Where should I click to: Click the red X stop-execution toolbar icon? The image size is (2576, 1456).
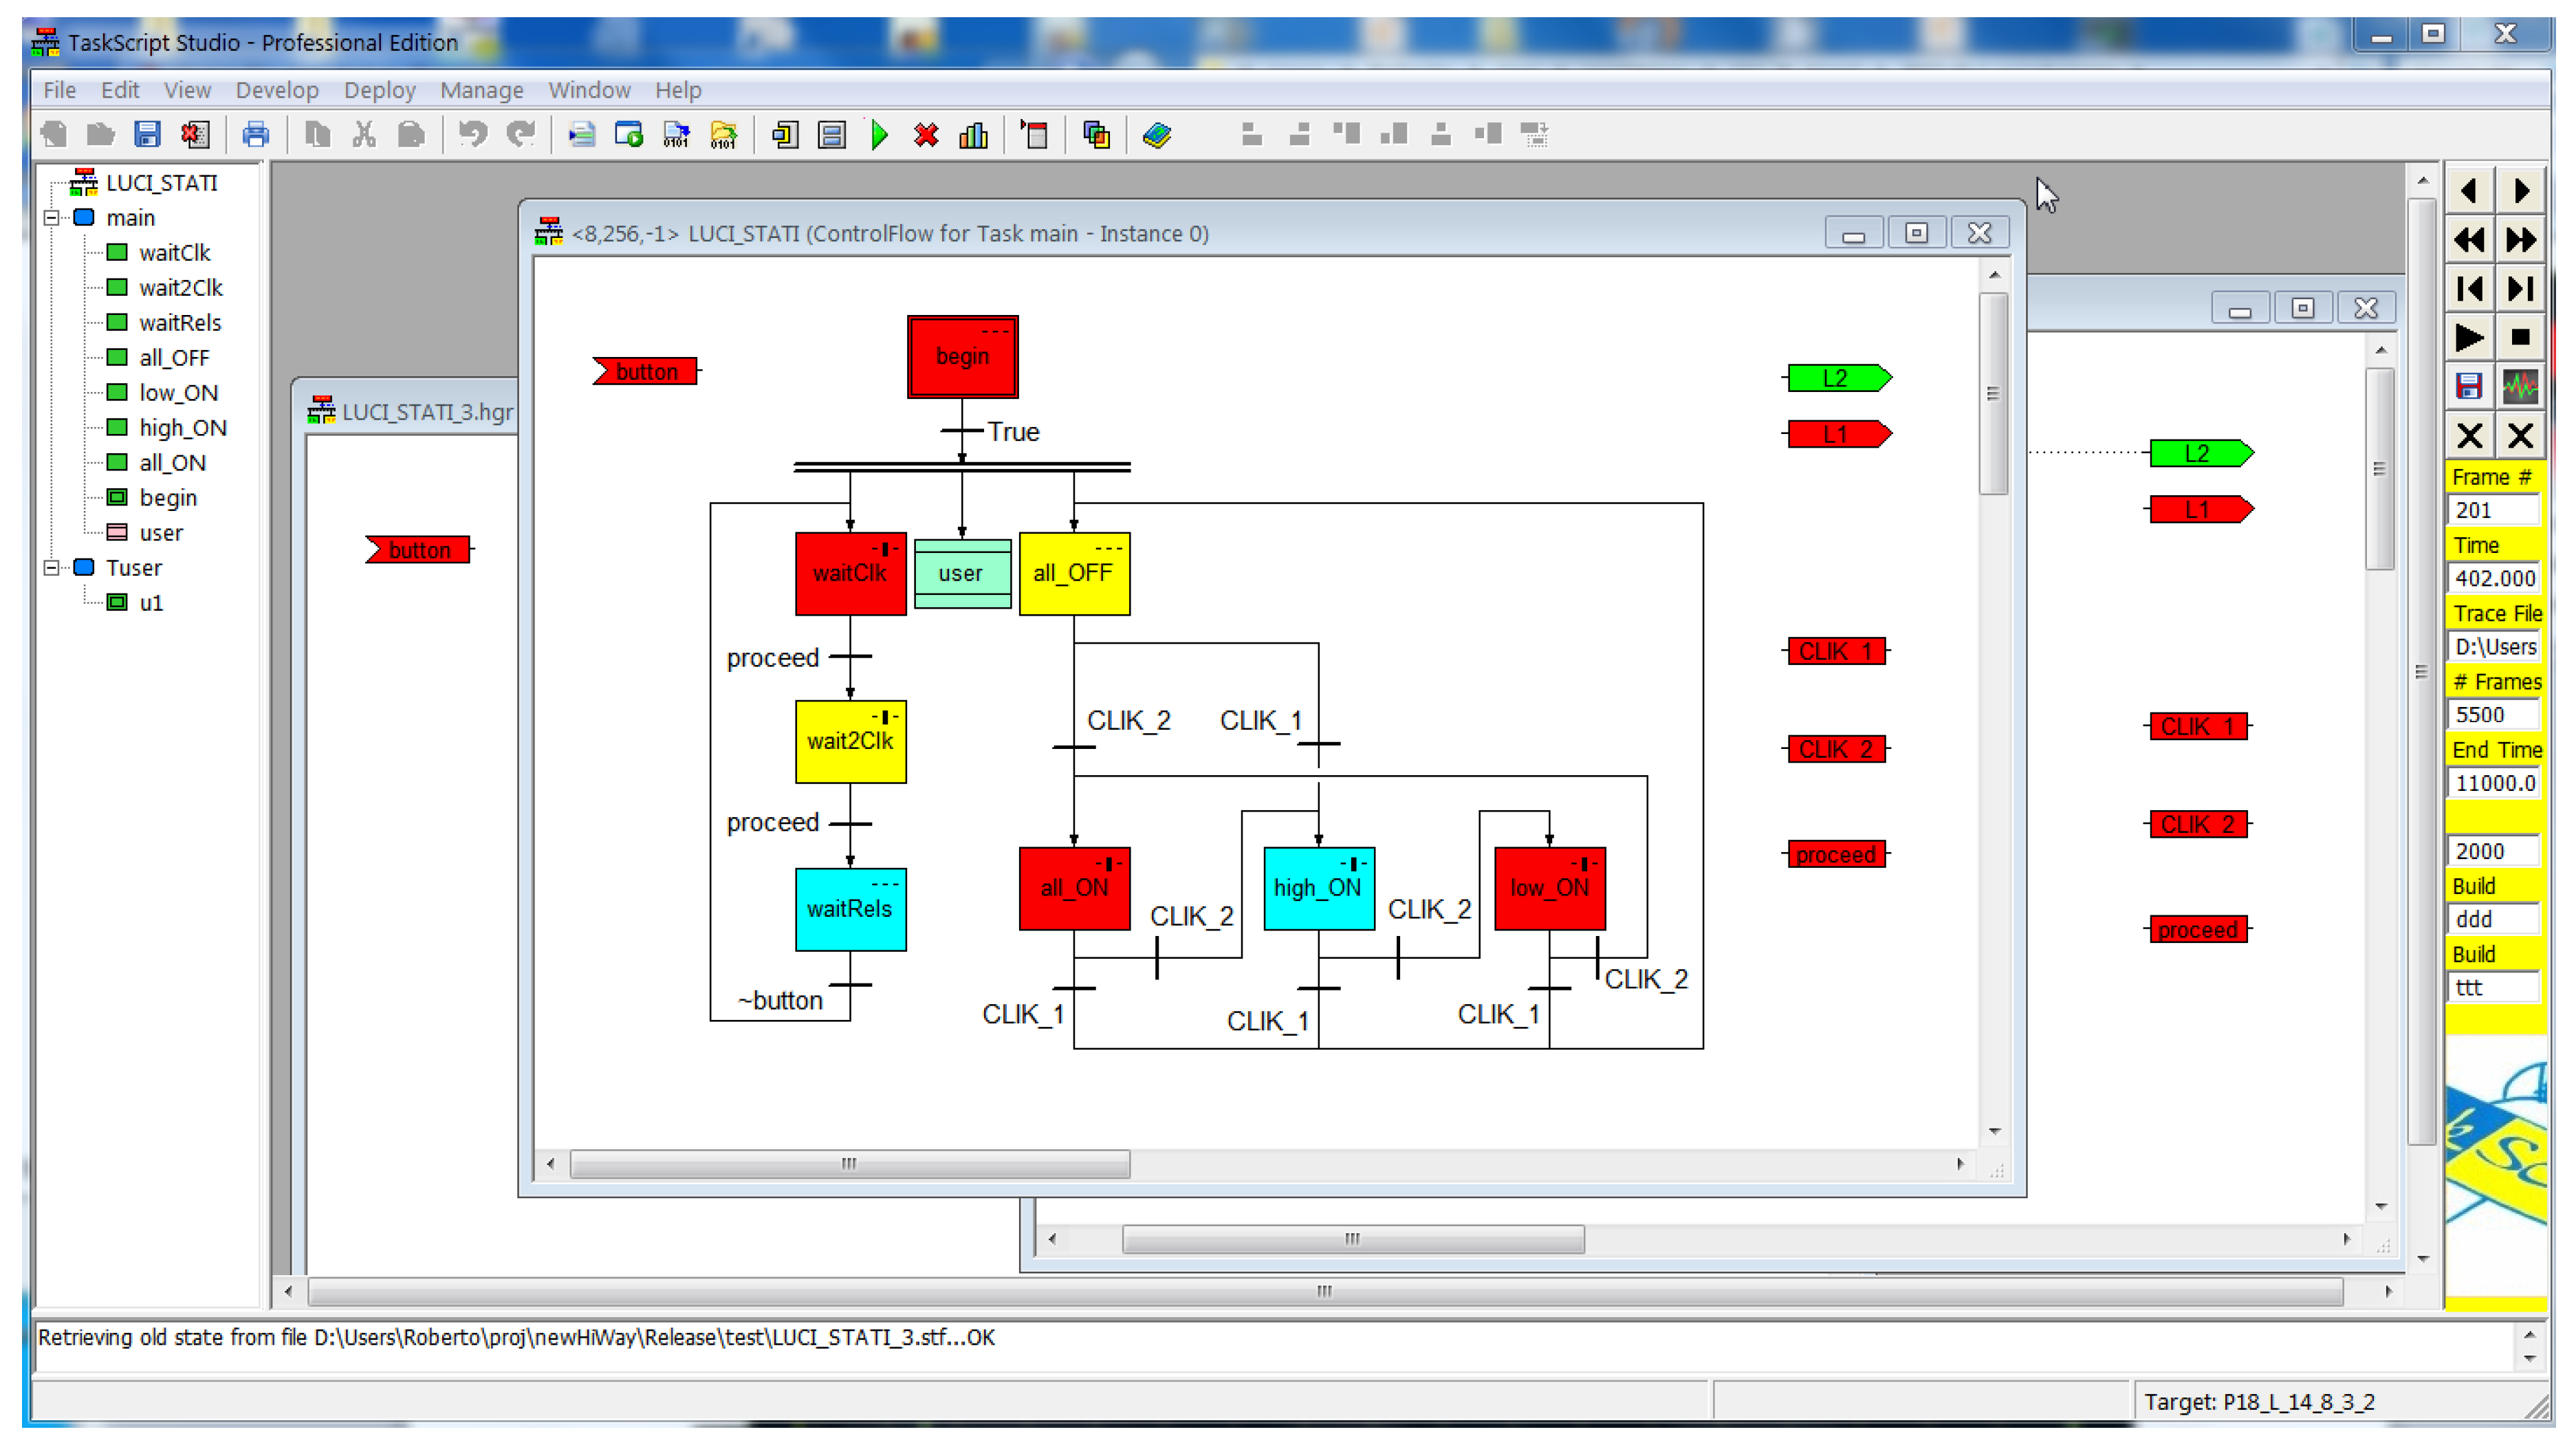[926, 135]
